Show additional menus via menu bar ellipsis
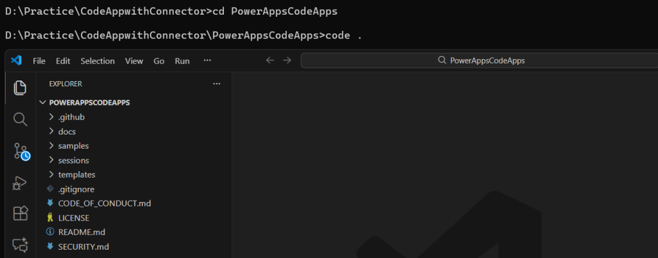The image size is (658, 258). point(207,60)
